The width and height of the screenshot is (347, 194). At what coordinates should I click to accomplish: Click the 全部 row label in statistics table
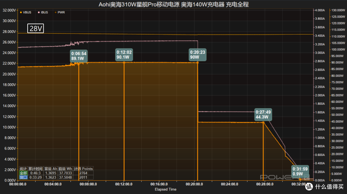point(23,173)
